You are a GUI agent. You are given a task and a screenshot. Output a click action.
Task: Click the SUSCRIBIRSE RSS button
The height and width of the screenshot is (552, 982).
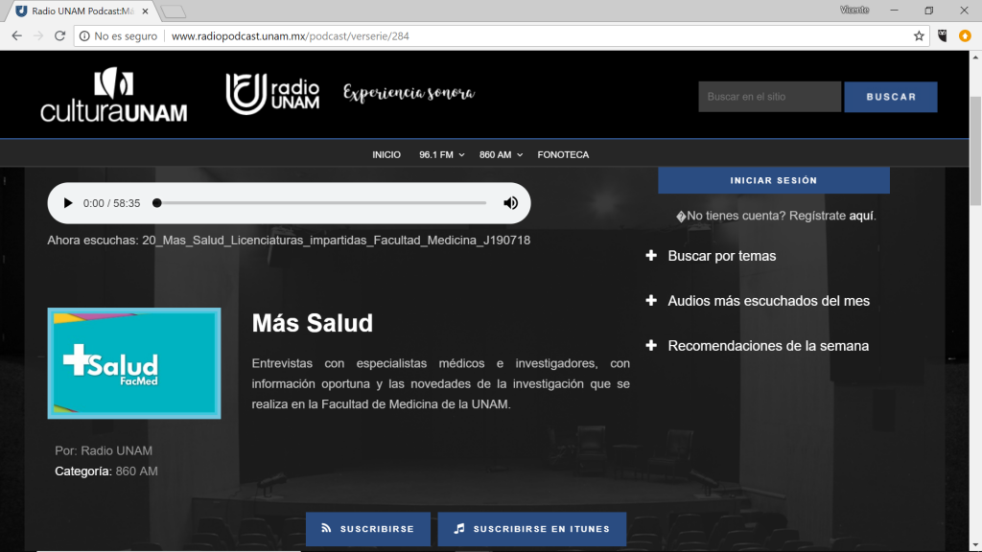pyautogui.click(x=368, y=529)
